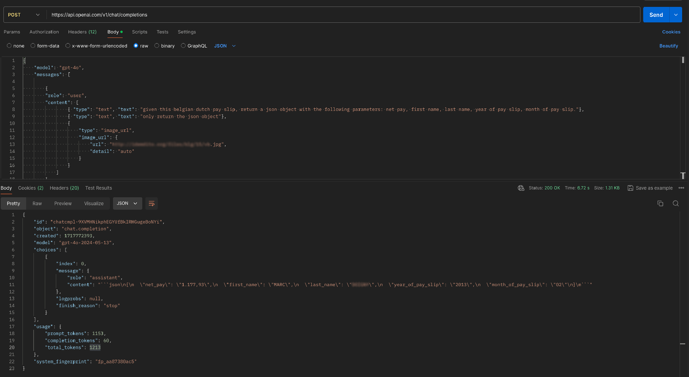Open the Headers (20) response tab

coord(64,188)
